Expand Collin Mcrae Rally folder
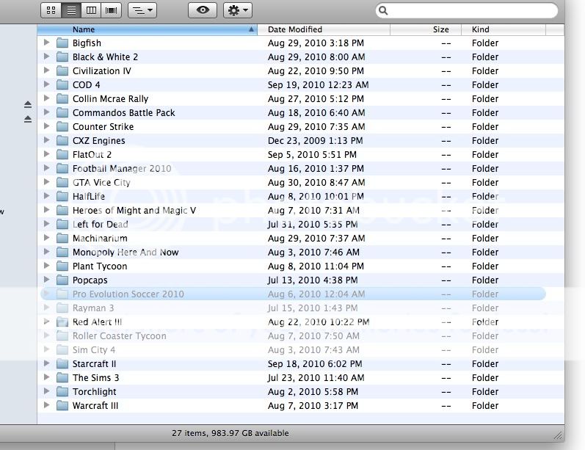The height and width of the screenshot is (450, 585). [46, 98]
